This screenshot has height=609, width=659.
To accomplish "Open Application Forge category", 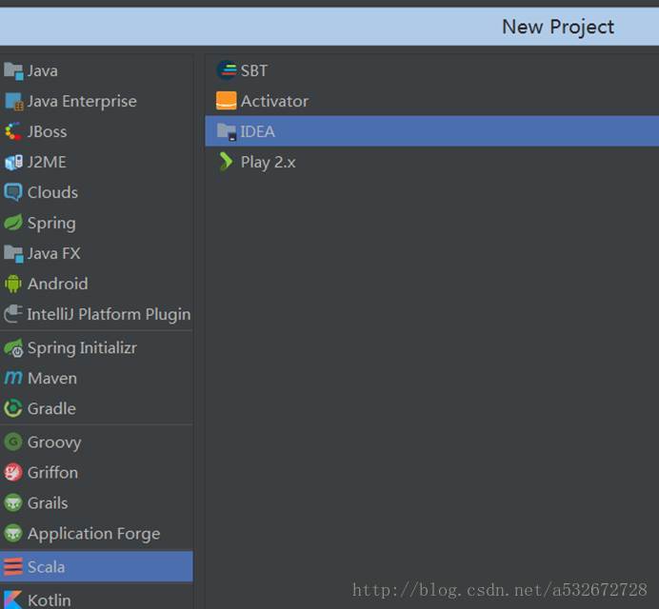I will (x=93, y=533).
